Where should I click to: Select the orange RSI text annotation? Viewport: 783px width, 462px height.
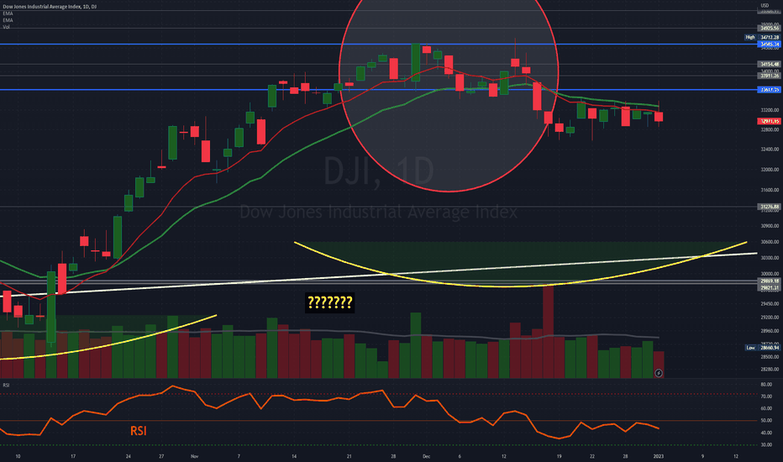(x=139, y=431)
